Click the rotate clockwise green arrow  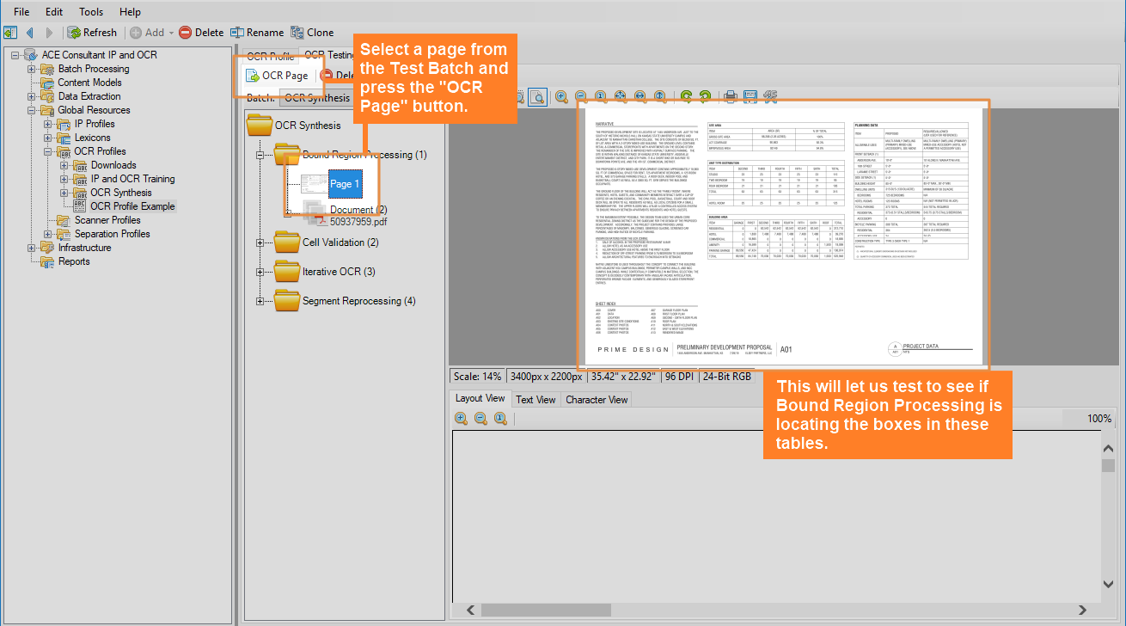coord(686,96)
